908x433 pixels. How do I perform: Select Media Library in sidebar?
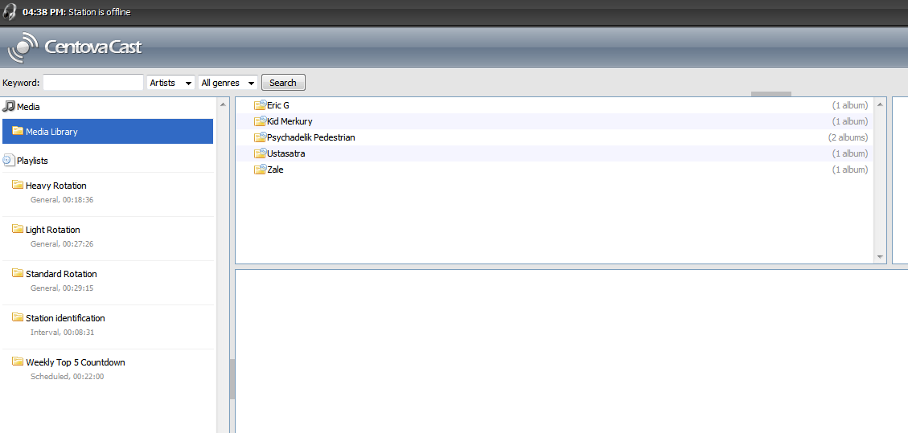[108, 131]
